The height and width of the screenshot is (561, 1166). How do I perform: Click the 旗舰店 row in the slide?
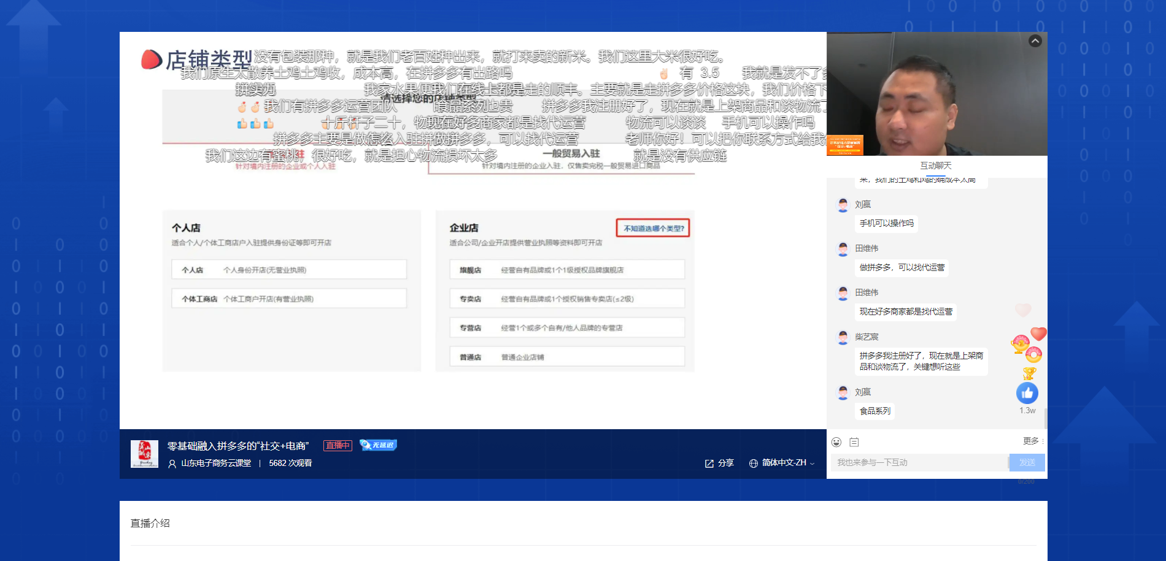coord(567,270)
